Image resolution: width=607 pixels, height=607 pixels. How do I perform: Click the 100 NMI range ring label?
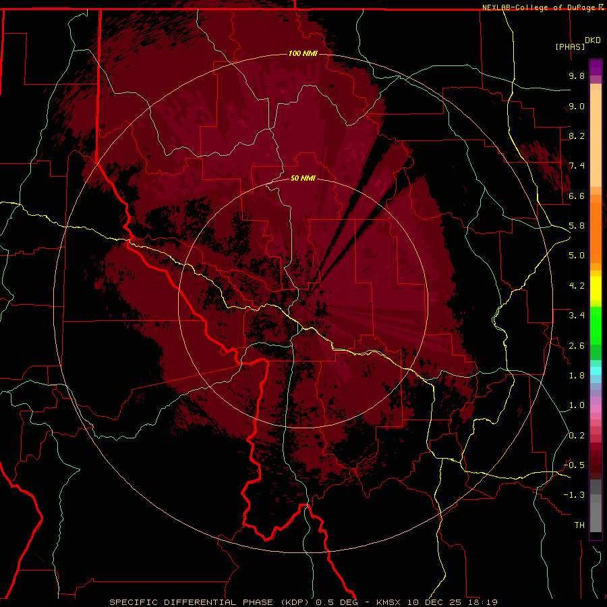tap(303, 53)
